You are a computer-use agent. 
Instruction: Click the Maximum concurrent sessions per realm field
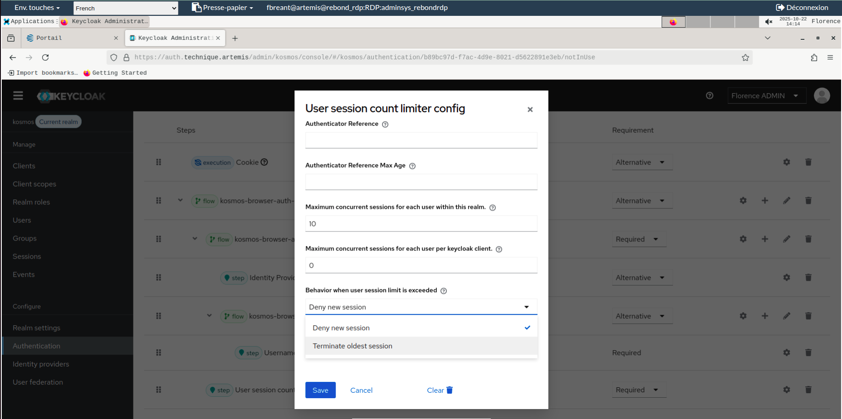[421, 223]
